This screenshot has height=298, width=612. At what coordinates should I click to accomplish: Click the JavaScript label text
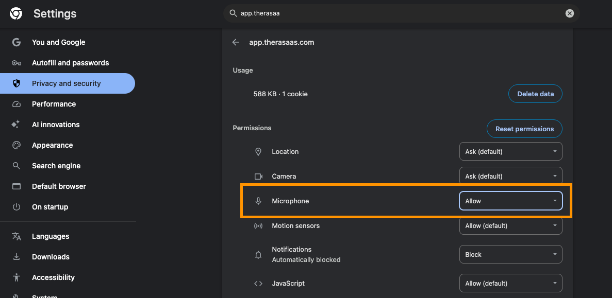coord(288,283)
